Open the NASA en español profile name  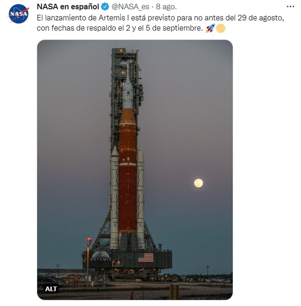pos(68,7)
